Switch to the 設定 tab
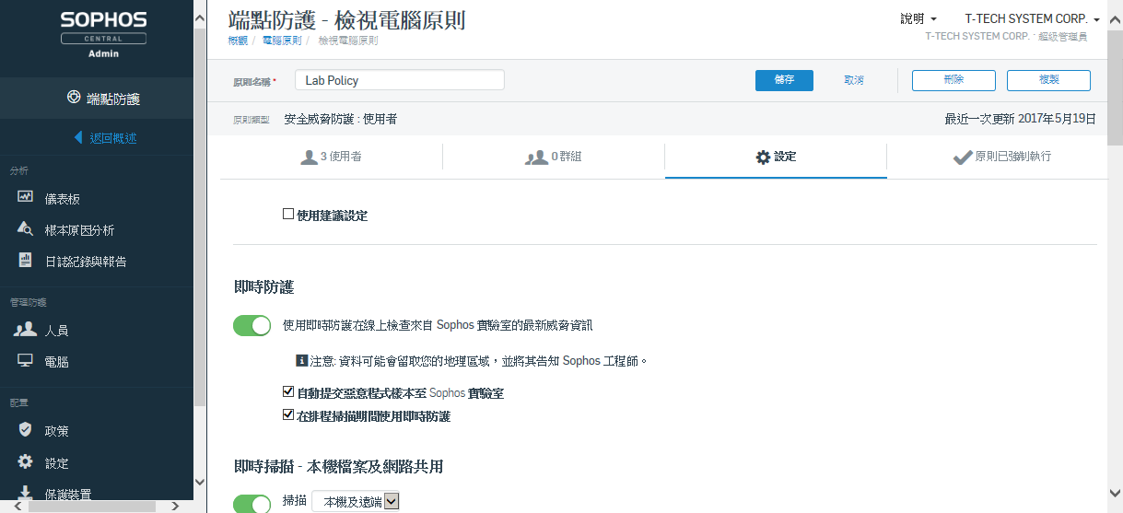This screenshot has width=1123, height=513. point(776,157)
